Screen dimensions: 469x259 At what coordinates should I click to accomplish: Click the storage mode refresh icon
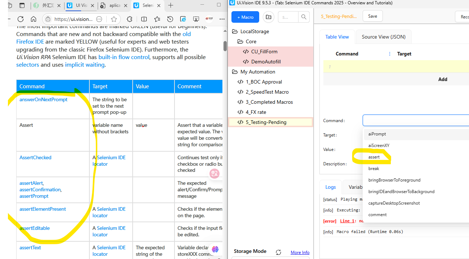(x=278, y=252)
